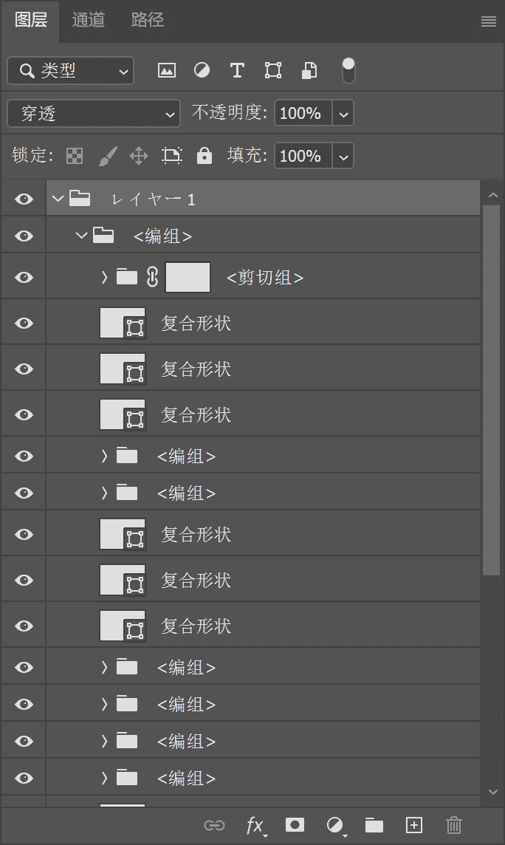
Task: Toggle the layer filter on/off switch
Action: click(348, 70)
